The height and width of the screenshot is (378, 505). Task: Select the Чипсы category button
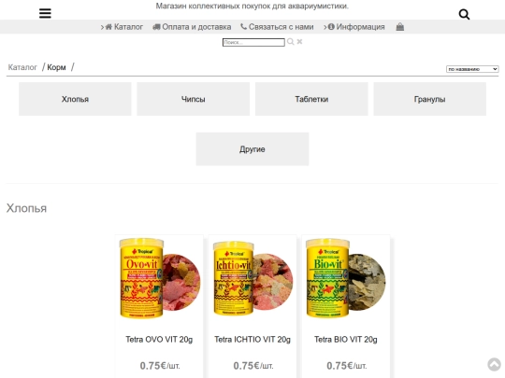click(194, 99)
